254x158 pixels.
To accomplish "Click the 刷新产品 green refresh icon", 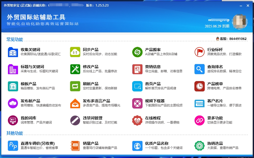I will (x=75, y=86).
